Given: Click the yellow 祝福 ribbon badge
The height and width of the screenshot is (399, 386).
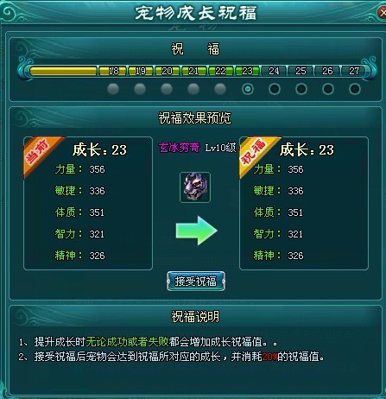Looking at the screenshot, I should click(x=256, y=154).
